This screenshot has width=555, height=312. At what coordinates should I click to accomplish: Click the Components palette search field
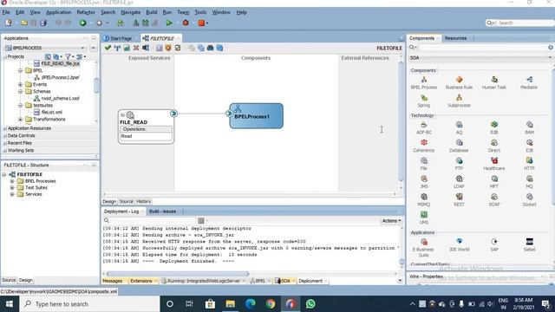[x=482, y=47]
